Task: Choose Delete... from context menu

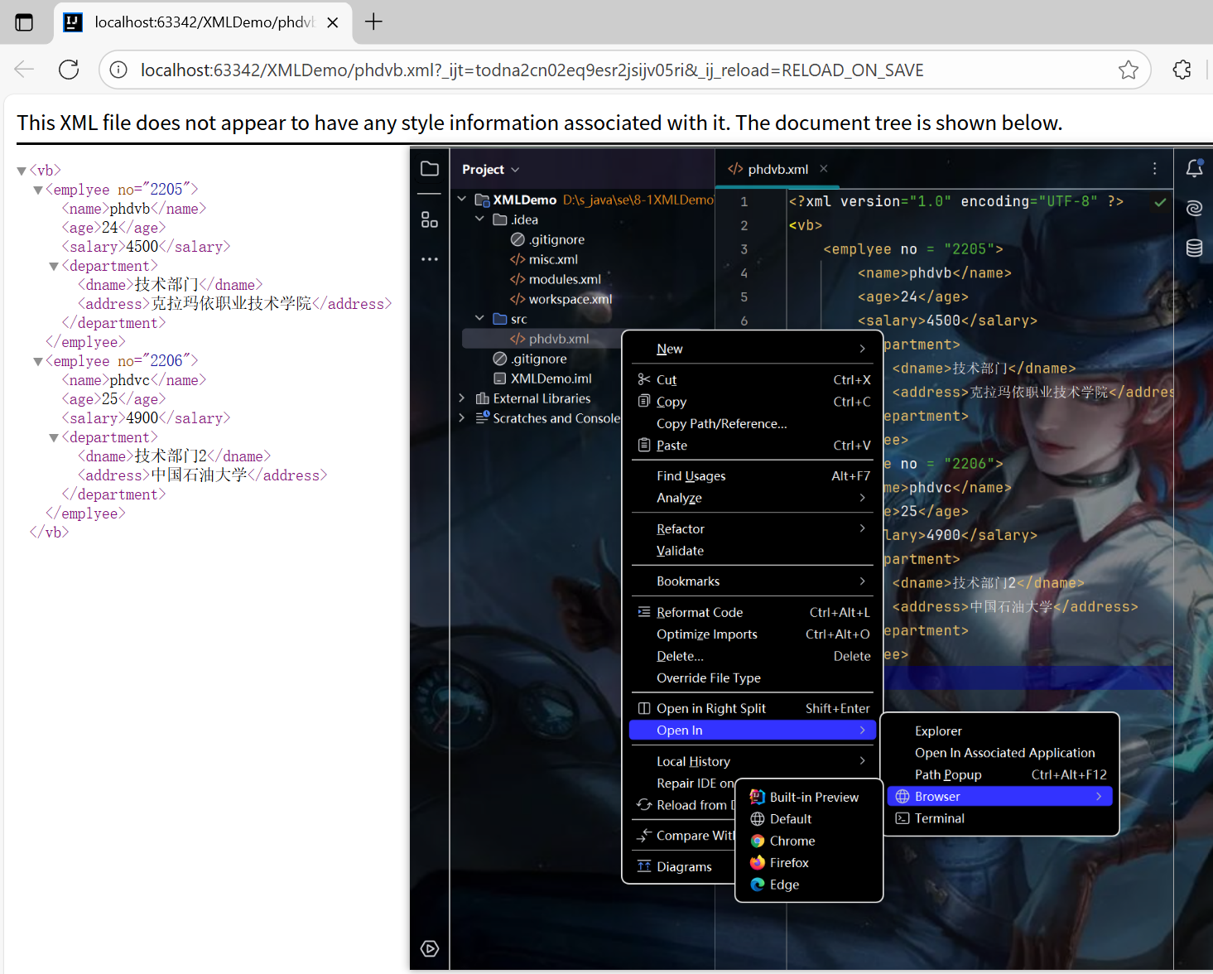Action: (751, 656)
